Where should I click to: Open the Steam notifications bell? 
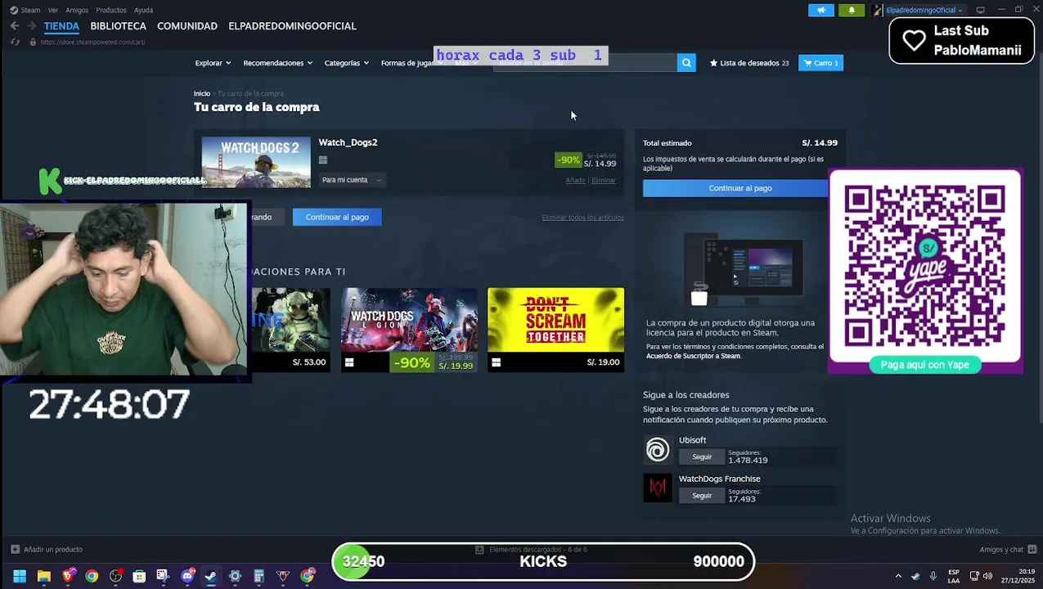(x=852, y=10)
